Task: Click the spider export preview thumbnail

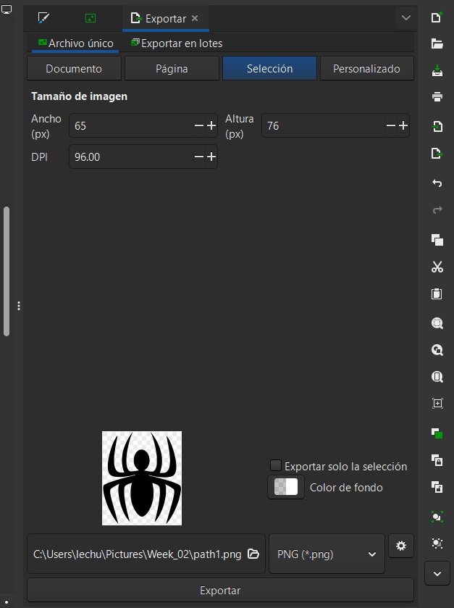Action: coord(142,478)
